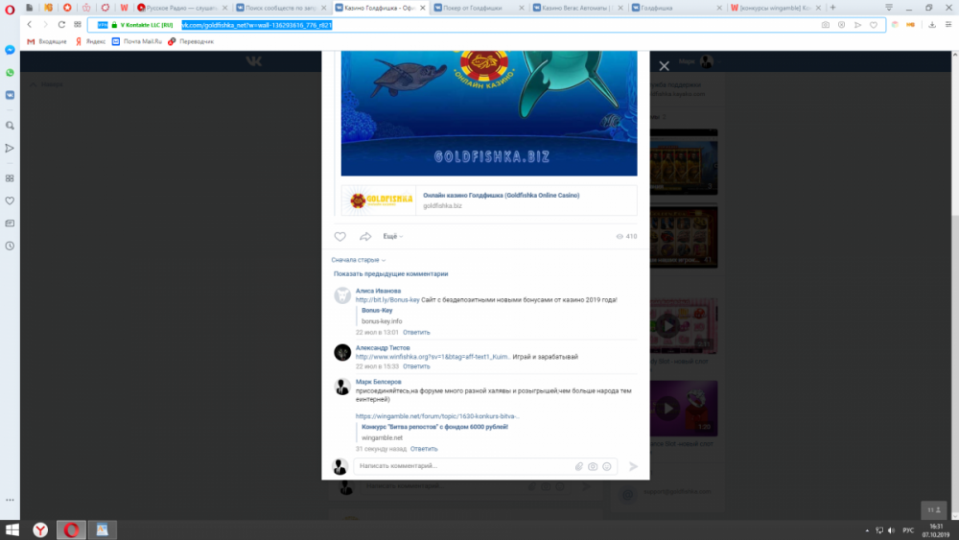
Task: Click "Показать предыдущие комментарии" link
Action: tap(390, 273)
